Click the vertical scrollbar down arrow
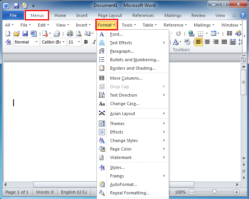Viewport: 249px width, 199px height. [243, 159]
